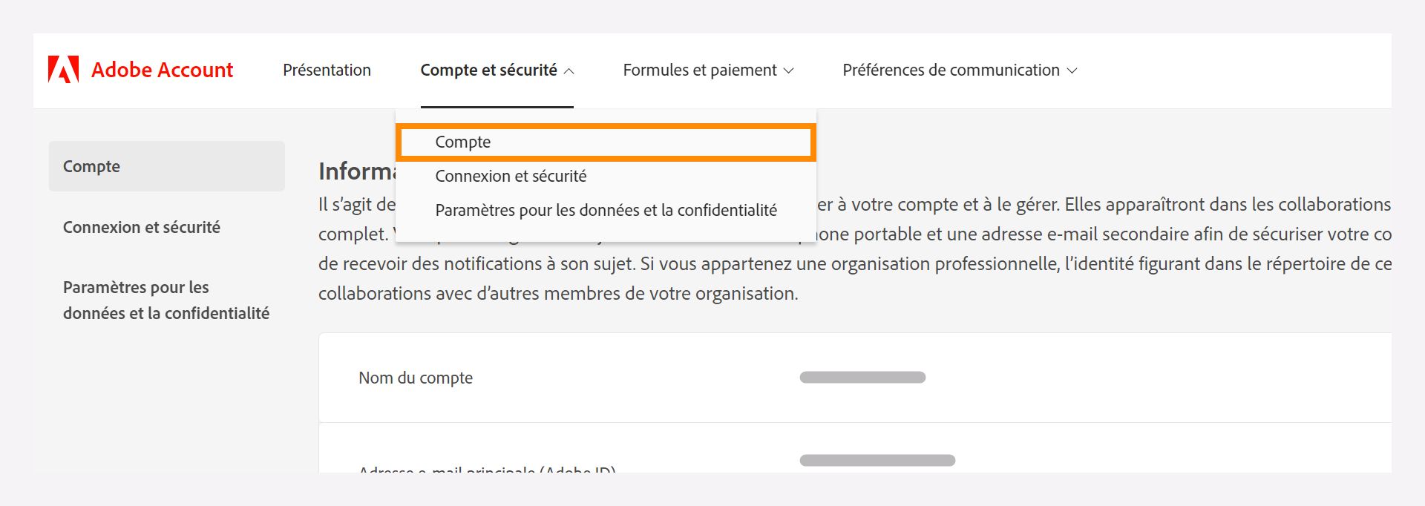Click the highlighted "Compte" menu entry
This screenshot has width=1425, height=506.
(x=462, y=142)
